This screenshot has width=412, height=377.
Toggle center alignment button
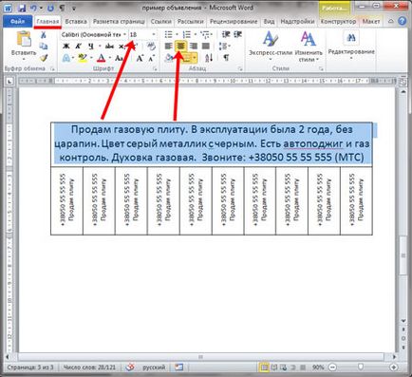180,47
